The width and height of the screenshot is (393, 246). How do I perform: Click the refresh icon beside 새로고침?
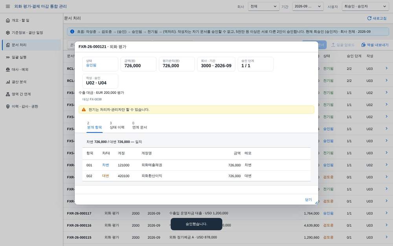369,18
